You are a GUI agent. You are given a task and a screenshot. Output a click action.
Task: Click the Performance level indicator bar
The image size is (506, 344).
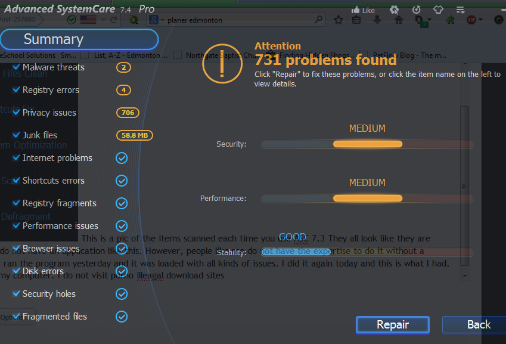(367, 199)
